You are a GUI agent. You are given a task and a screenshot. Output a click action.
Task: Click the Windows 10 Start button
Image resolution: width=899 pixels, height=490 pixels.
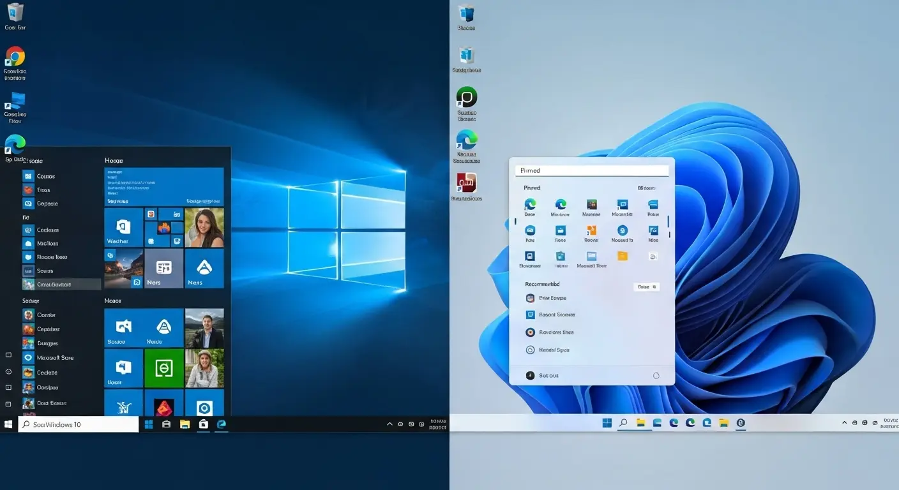pyautogui.click(x=8, y=424)
